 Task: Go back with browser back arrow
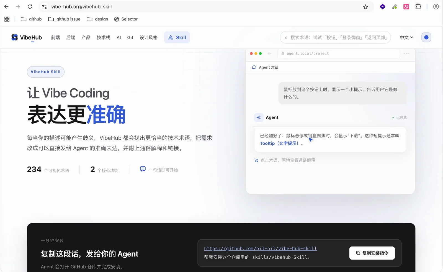coord(6,7)
